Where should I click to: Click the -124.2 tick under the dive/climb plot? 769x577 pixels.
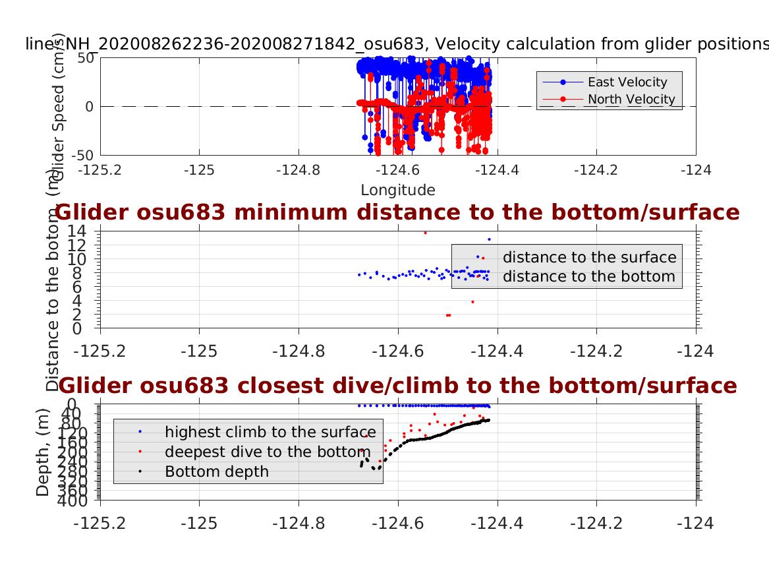pyautogui.click(x=596, y=524)
